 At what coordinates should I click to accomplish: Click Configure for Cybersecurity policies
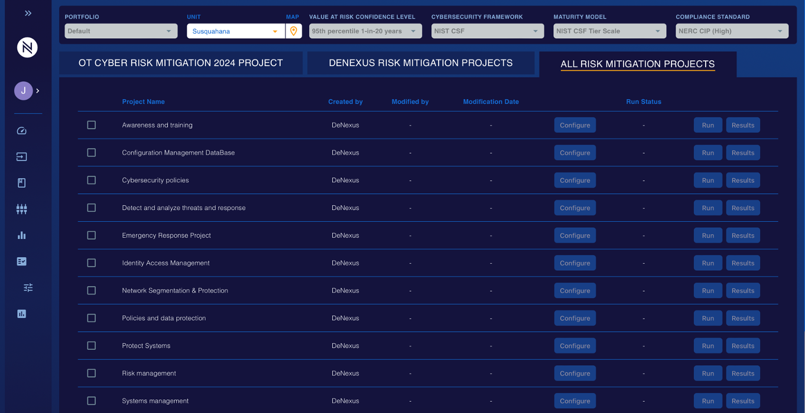pyautogui.click(x=574, y=181)
